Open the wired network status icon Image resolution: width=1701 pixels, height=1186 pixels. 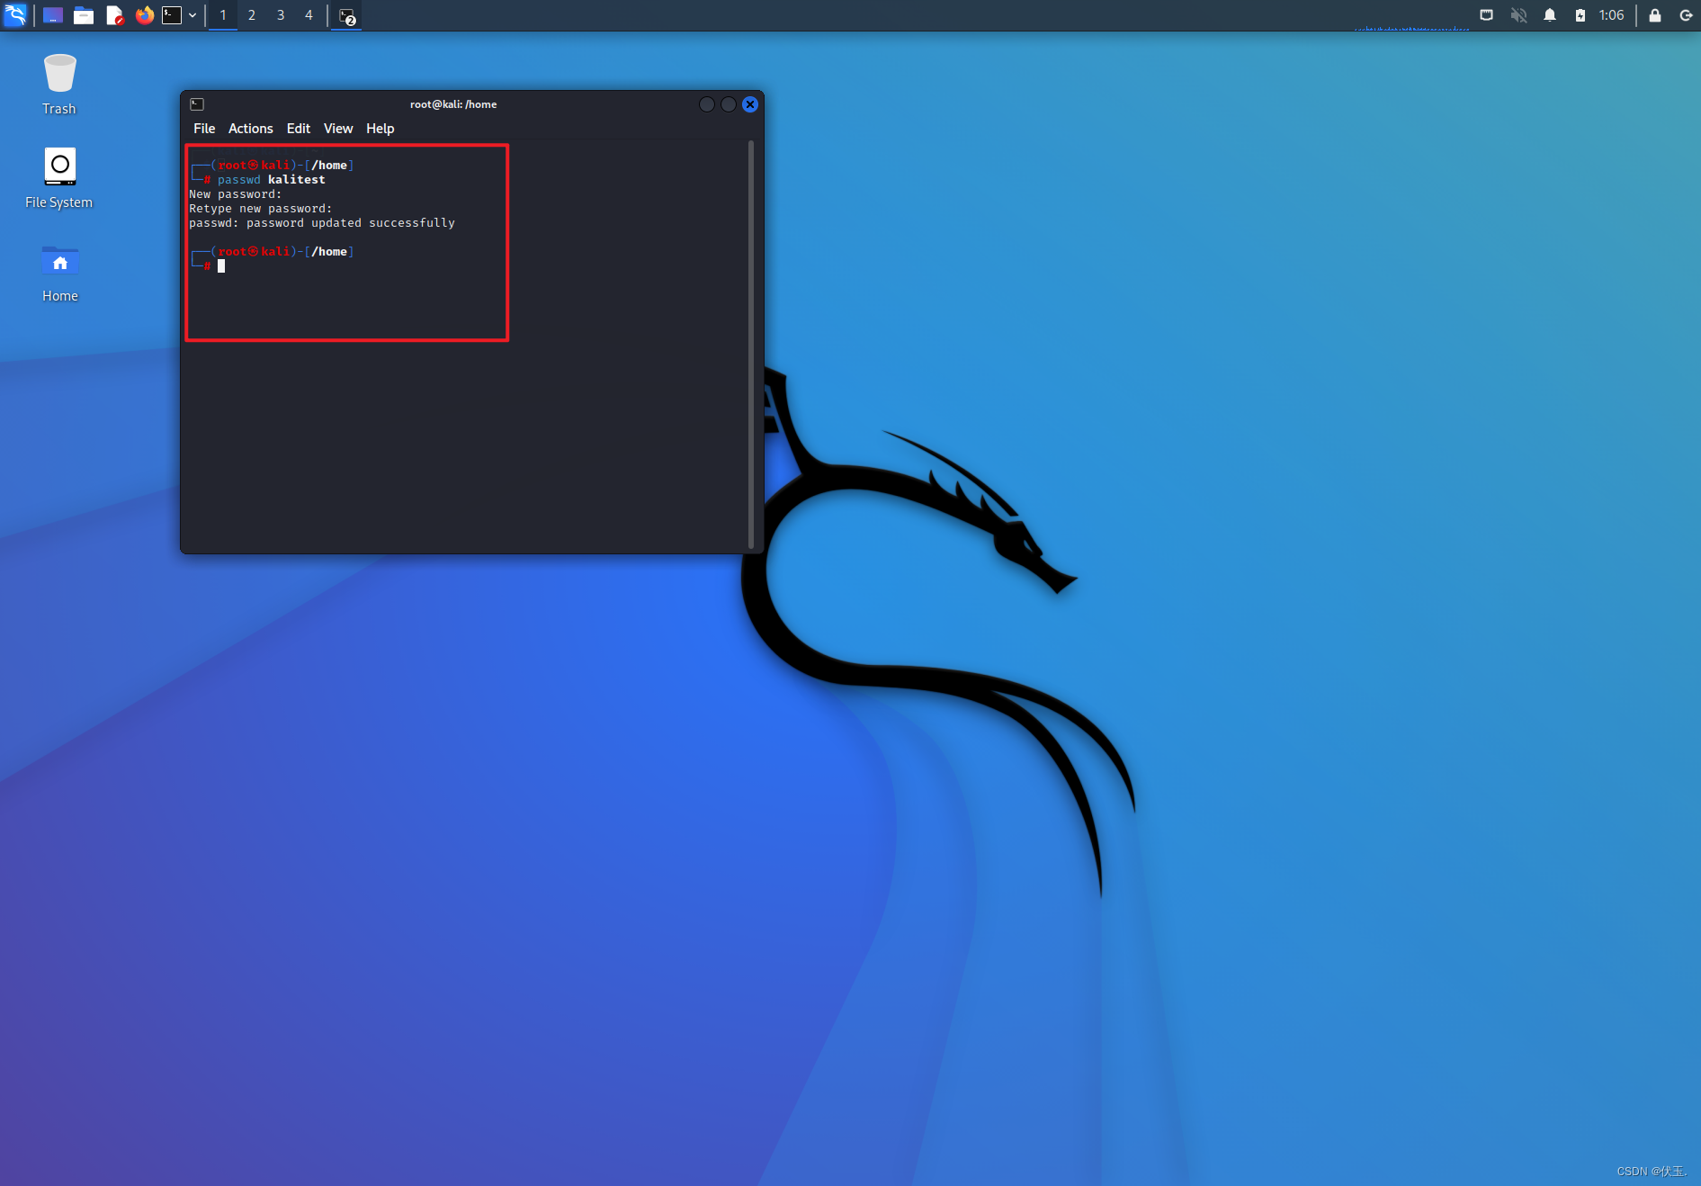[x=1486, y=15]
